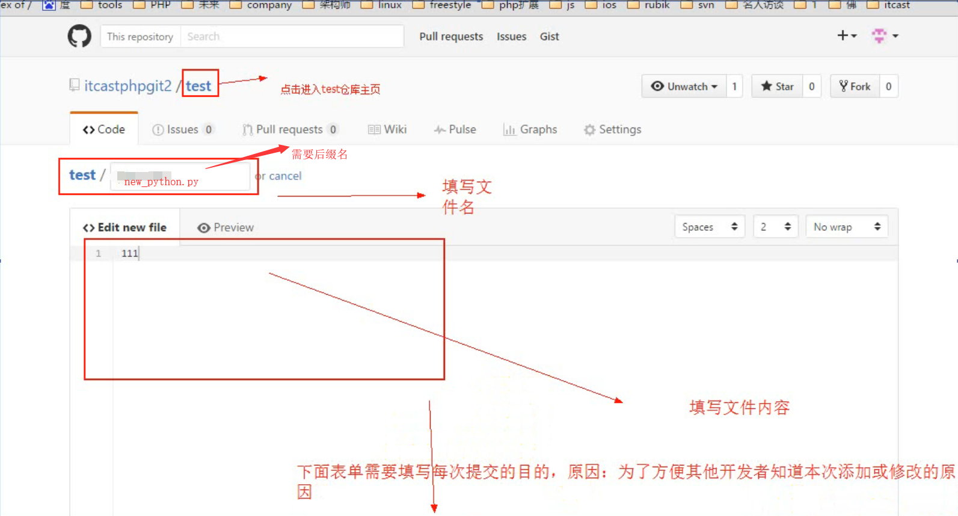Open the test repository title link
The image size is (958, 516).
pos(198,86)
